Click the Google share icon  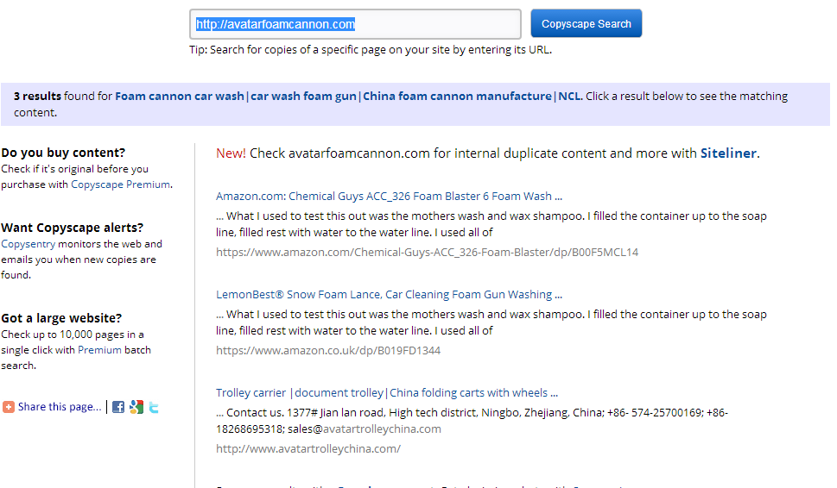(136, 407)
